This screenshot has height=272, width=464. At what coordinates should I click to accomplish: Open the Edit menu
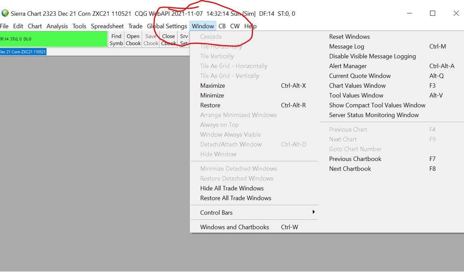(18, 26)
